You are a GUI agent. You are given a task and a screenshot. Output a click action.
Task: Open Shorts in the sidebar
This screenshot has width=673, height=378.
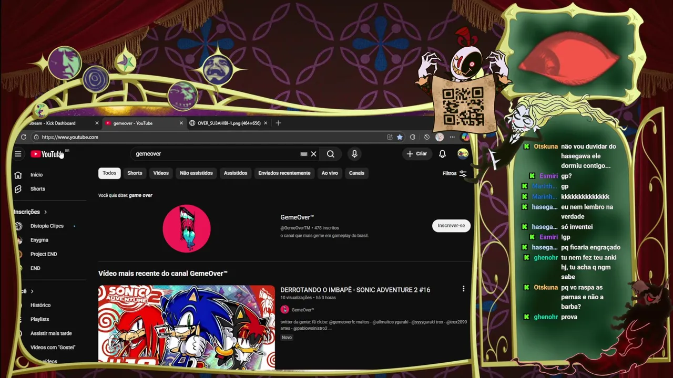pos(37,189)
